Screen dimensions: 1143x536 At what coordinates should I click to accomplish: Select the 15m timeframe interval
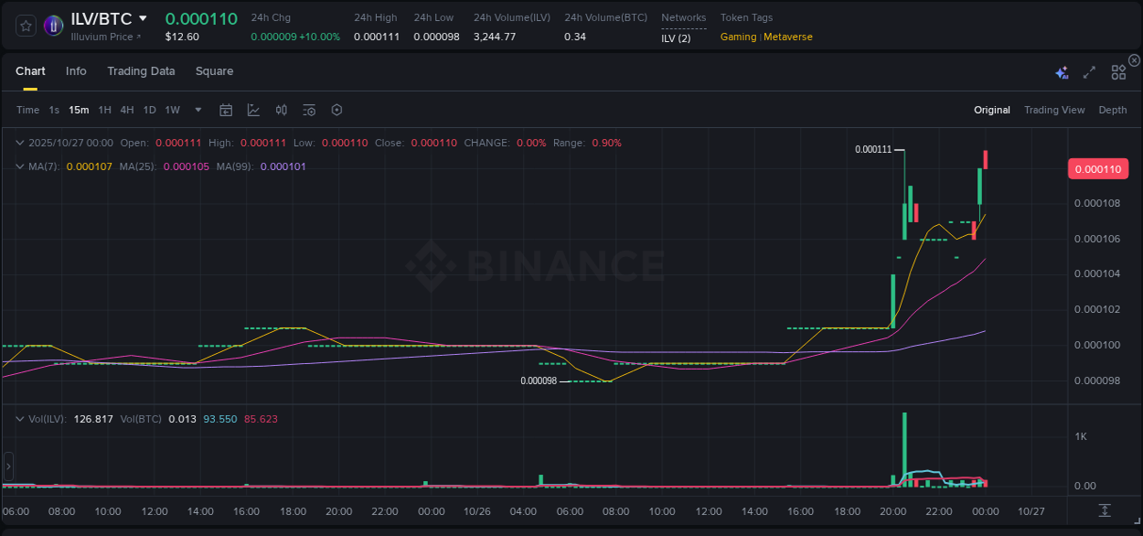click(78, 110)
